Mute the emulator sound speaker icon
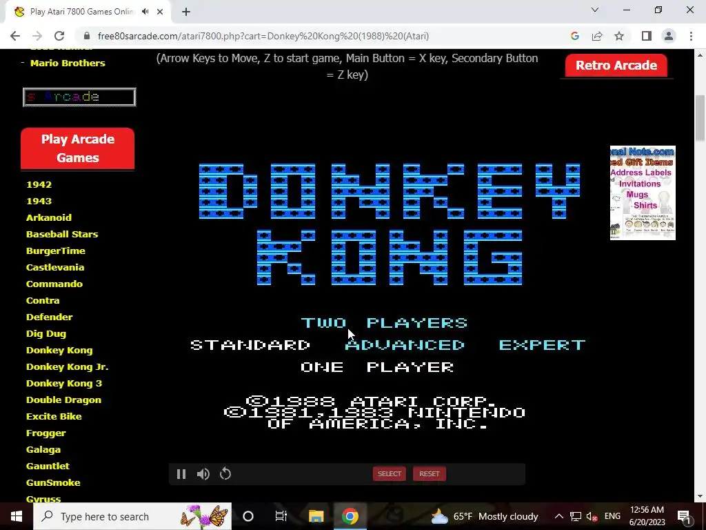Viewport: 706px width, 530px height. (203, 474)
